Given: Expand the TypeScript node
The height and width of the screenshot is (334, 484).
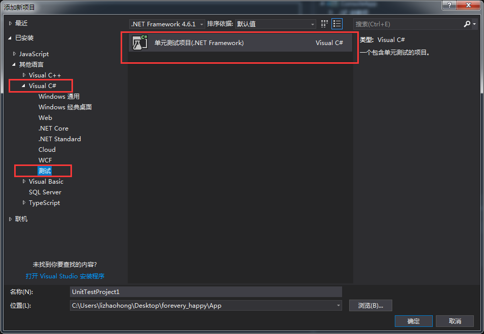Looking at the screenshot, I should click(x=24, y=203).
